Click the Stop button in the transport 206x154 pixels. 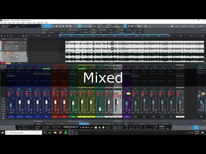click(96, 127)
